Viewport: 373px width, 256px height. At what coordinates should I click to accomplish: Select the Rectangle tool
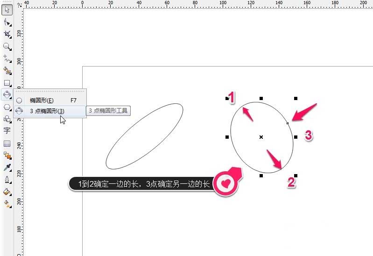(7, 83)
